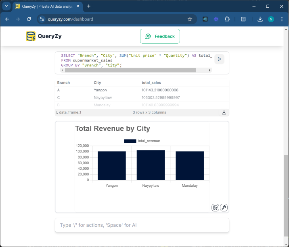Viewport: 289px width, 247px height.
Task: Open the browser Extensions puzzle icon
Action: pyautogui.click(x=227, y=19)
